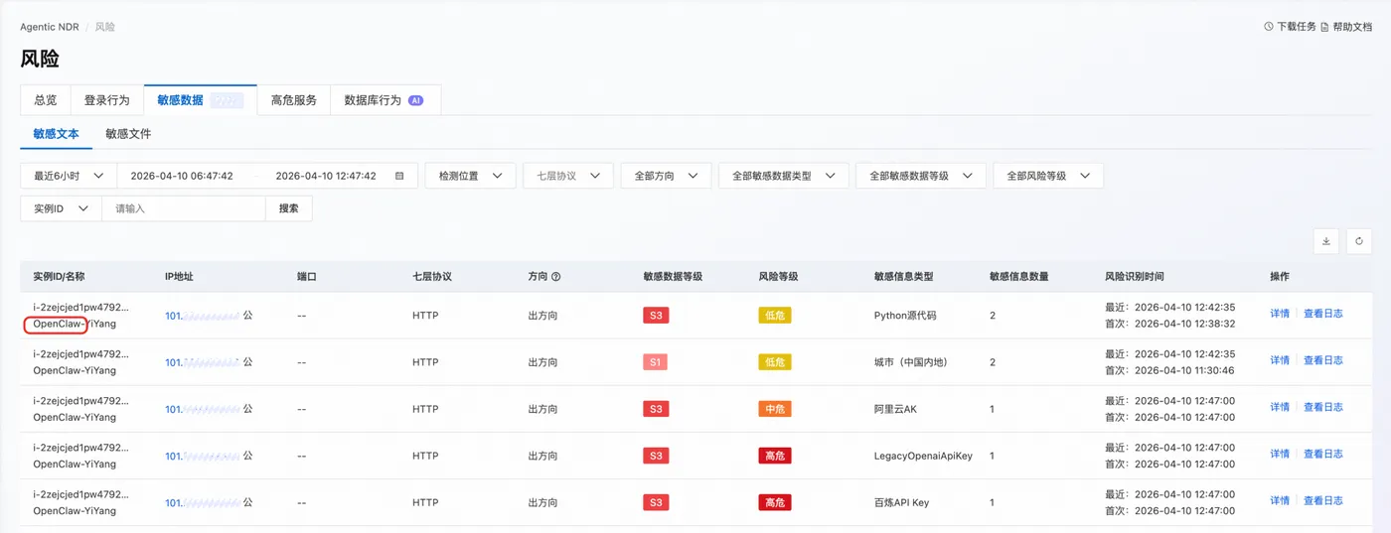The image size is (1391, 533).
Task: Click 中危 risk tag in 阿里云AK row
Action: (774, 409)
